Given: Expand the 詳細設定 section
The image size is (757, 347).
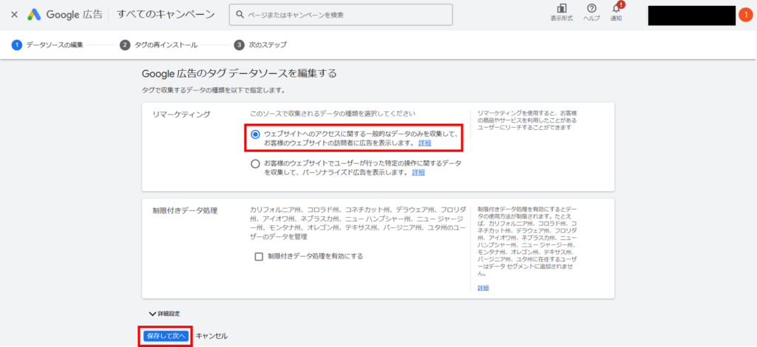Looking at the screenshot, I should [x=166, y=314].
